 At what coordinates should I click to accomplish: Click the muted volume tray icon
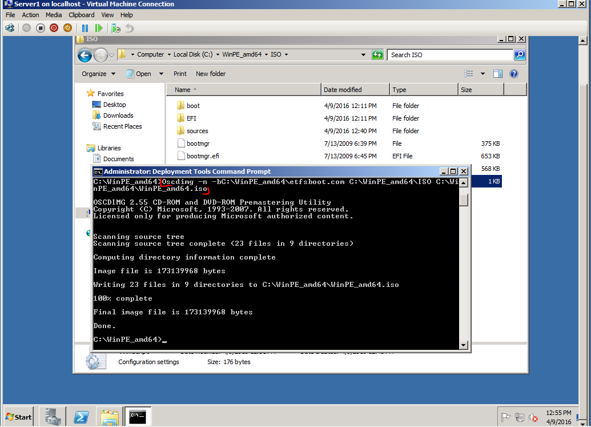click(x=533, y=417)
